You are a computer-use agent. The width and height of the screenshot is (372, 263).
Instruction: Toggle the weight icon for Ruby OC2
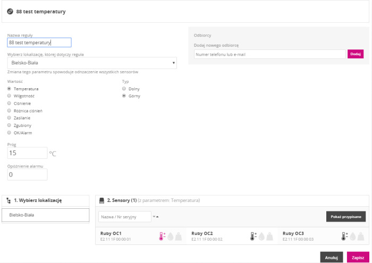click(x=270, y=236)
